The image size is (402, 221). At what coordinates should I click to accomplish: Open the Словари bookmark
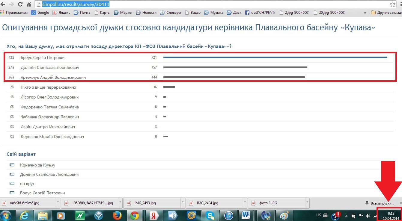click(170, 13)
